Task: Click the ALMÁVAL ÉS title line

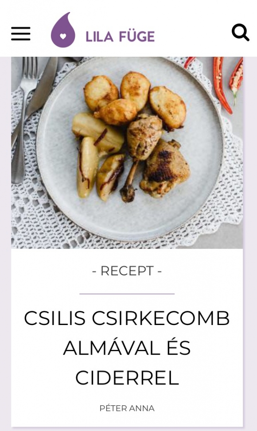Action: [127, 348]
